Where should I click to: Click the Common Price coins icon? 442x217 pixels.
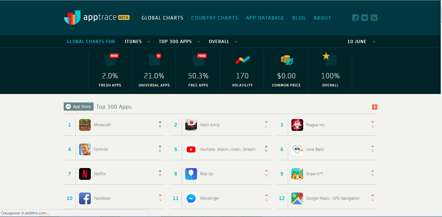click(x=286, y=60)
